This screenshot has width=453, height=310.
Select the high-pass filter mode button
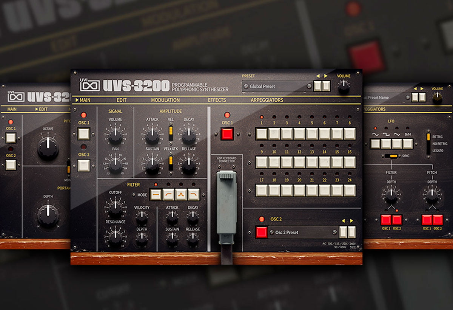click(168, 194)
